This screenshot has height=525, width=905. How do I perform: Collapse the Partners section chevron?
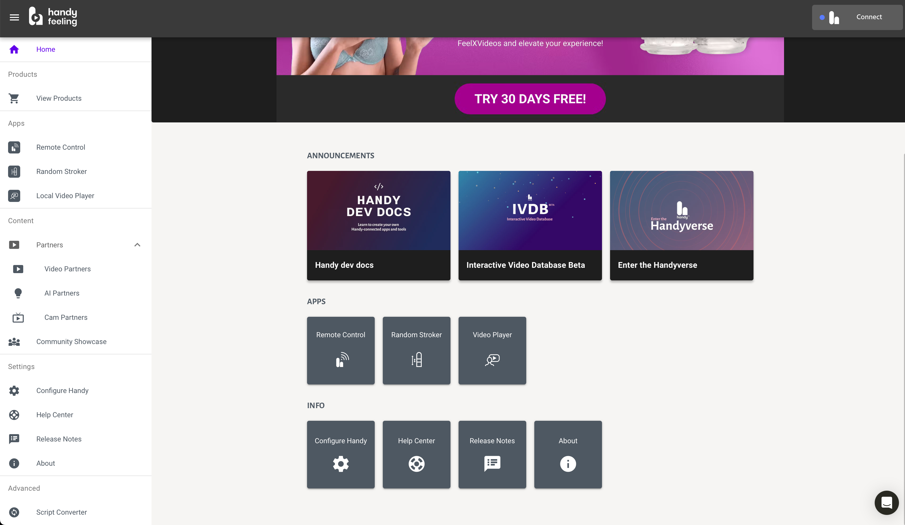(x=137, y=245)
